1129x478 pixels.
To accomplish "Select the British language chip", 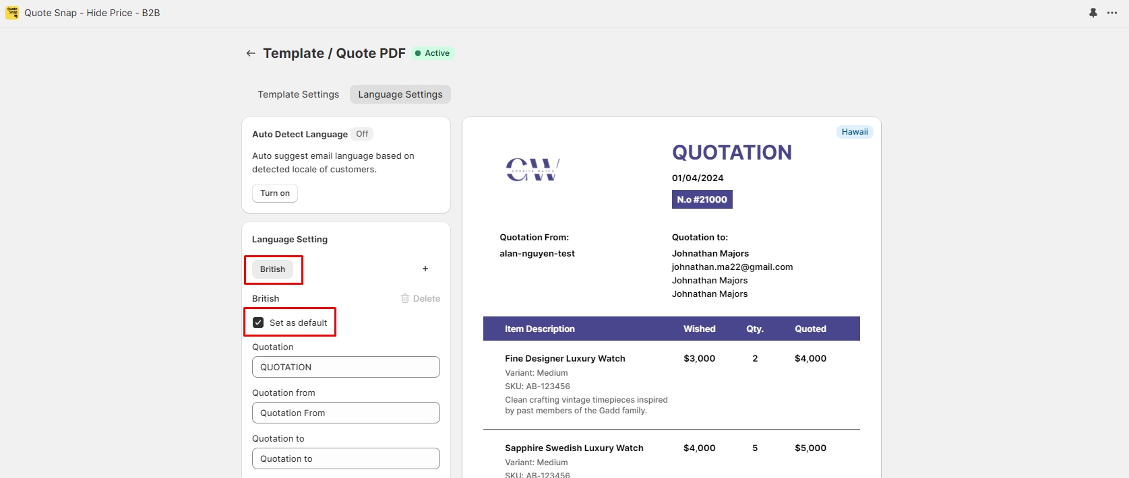I will tap(272, 269).
